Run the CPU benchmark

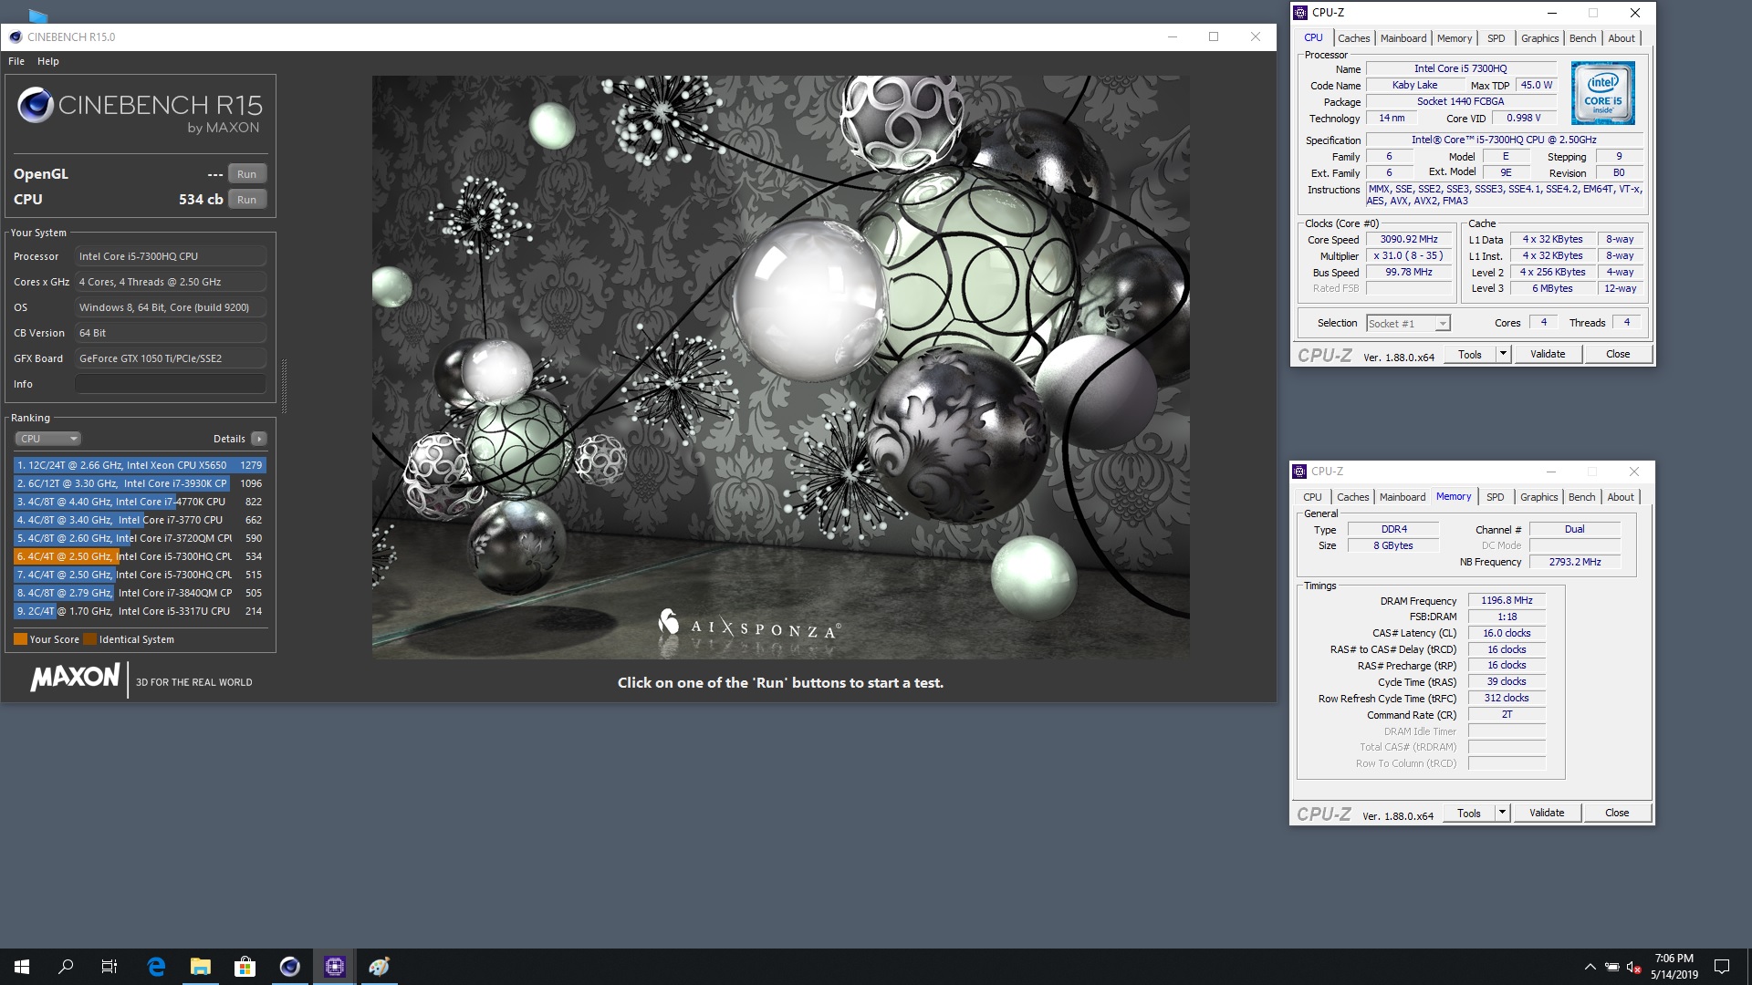coord(246,200)
